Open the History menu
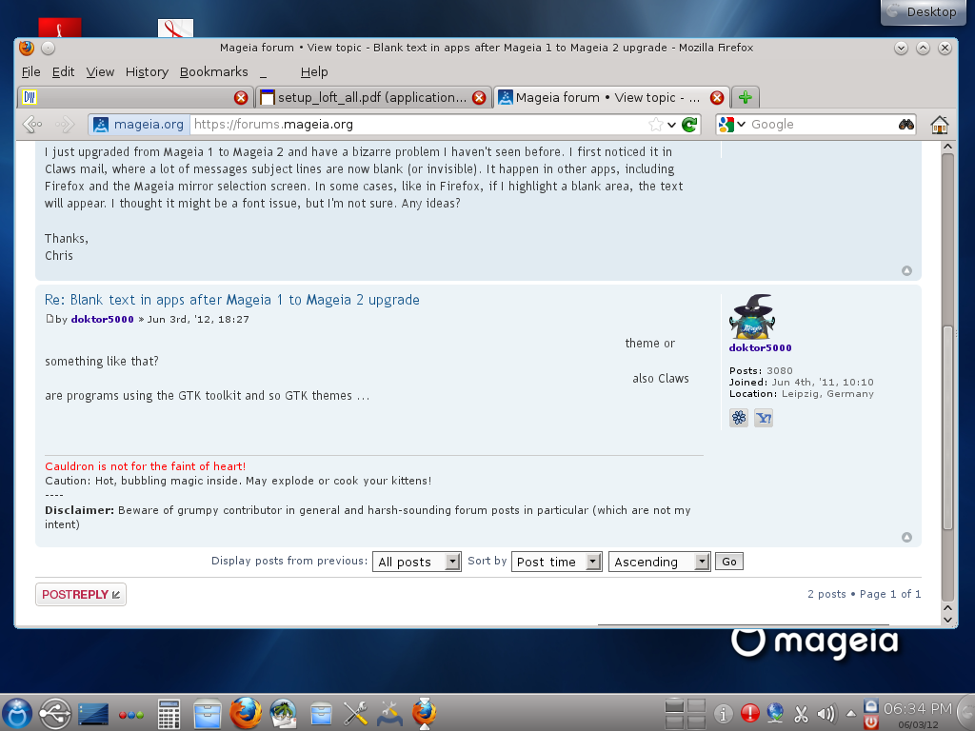This screenshot has height=731, width=975. pos(147,72)
